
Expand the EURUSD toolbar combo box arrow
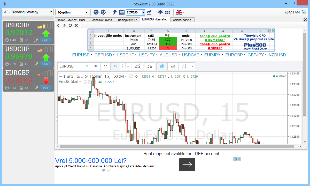[x=143, y=12]
